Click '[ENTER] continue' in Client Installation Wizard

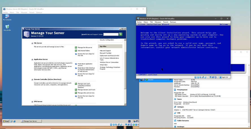148,75
